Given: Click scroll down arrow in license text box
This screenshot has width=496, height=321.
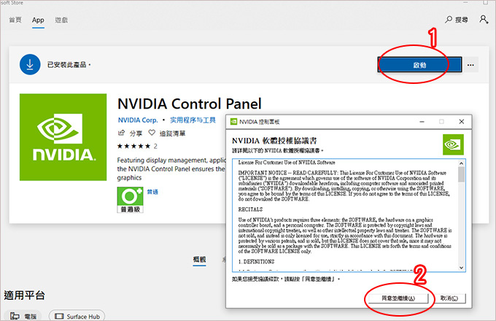Looking at the screenshot, I should pos(462,268).
